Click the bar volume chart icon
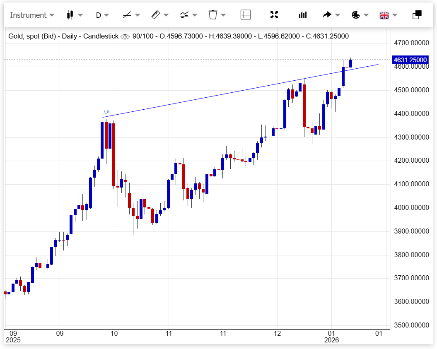 pos(303,15)
